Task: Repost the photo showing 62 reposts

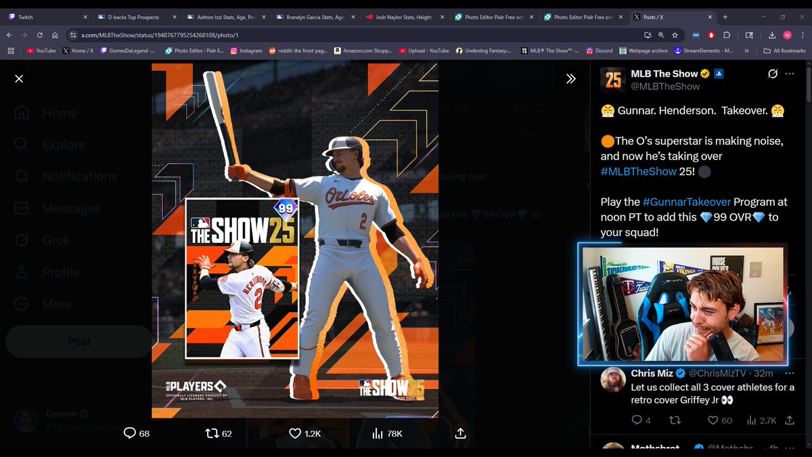Action: tap(219, 433)
